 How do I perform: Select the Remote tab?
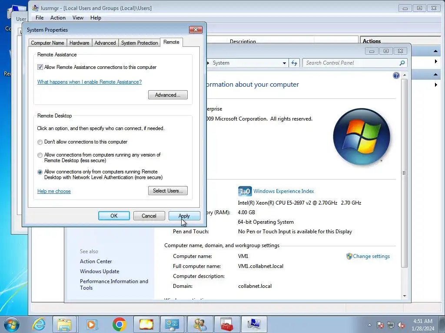pos(171,42)
